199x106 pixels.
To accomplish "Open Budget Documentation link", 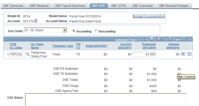I will (148, 16).
